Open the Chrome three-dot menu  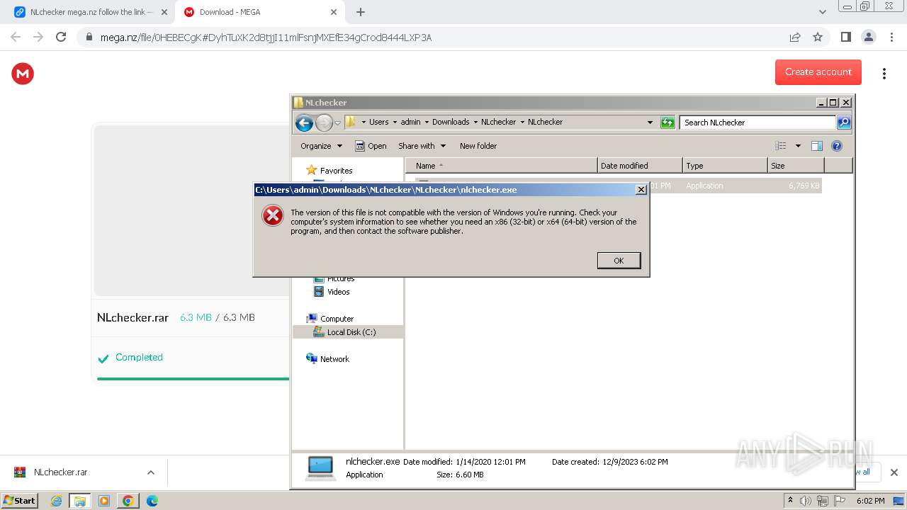pos(891,37)
